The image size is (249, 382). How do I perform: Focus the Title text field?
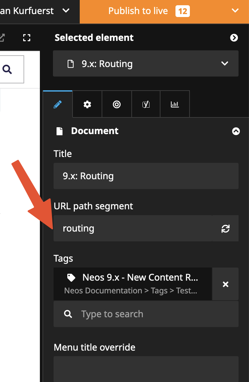click(x=146, y=176)
